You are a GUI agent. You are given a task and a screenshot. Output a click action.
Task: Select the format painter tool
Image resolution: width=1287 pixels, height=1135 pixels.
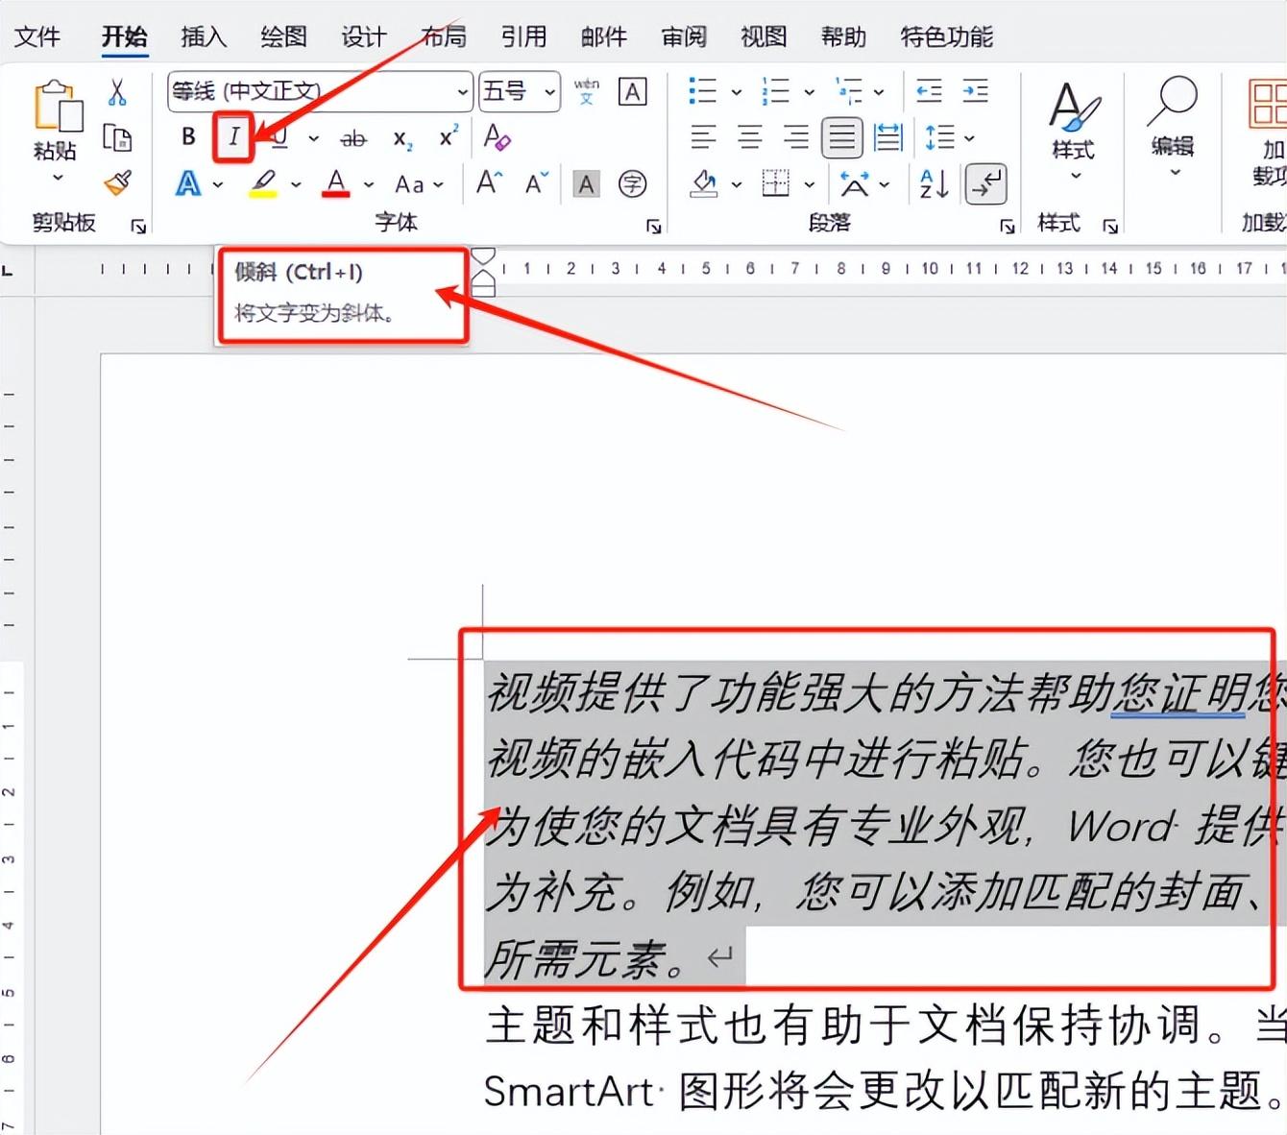119,182
